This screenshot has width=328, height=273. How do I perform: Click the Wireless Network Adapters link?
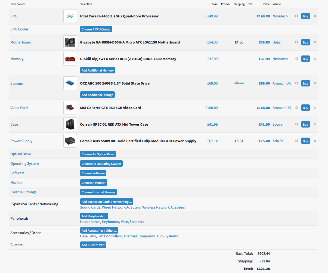[x=163, y=207]
